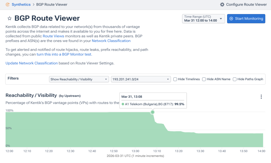The image size is (271, 163).
Task: Open the Time Range (UTC) dropdown
Action: point(204,19)
